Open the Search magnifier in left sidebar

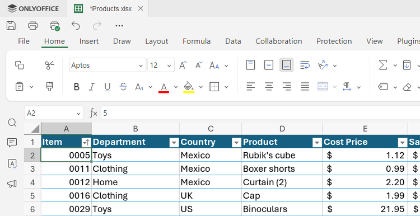12,123
